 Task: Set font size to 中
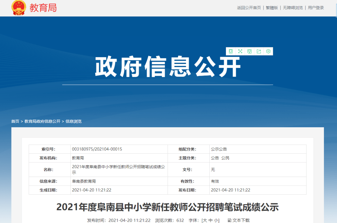point(210,220)
